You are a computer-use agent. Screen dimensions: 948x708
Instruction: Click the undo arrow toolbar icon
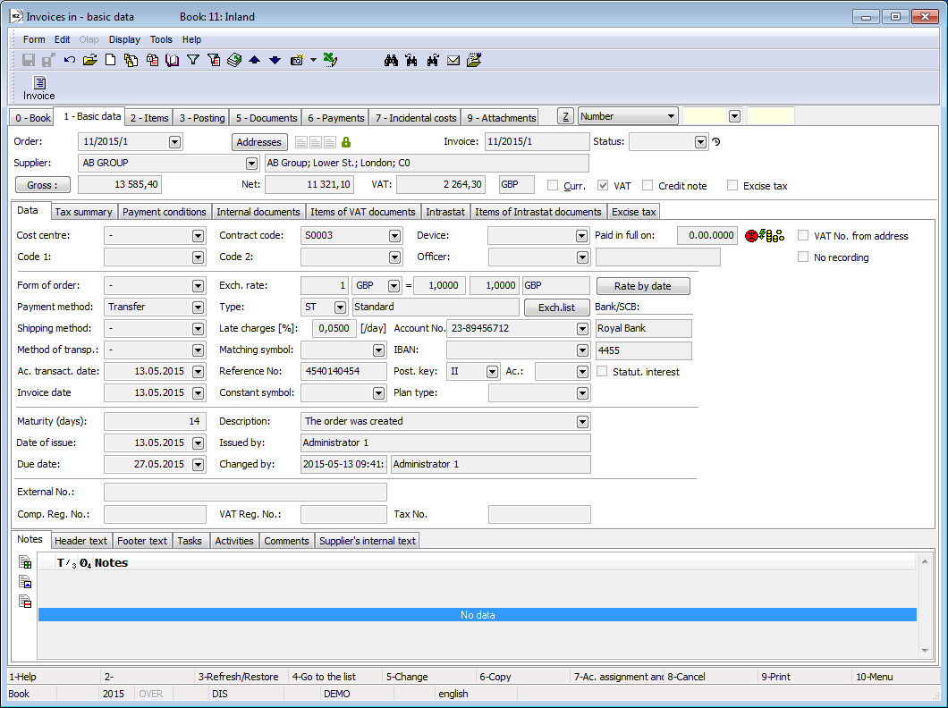click(70, 60)
